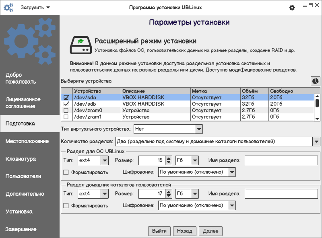Click the Далее button
The height and width of the screenshot is (238, 322).
(x=210, y=231)
